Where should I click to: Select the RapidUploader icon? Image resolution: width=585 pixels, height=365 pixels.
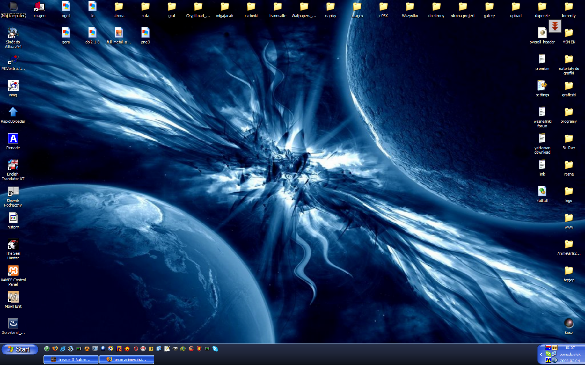13,115
